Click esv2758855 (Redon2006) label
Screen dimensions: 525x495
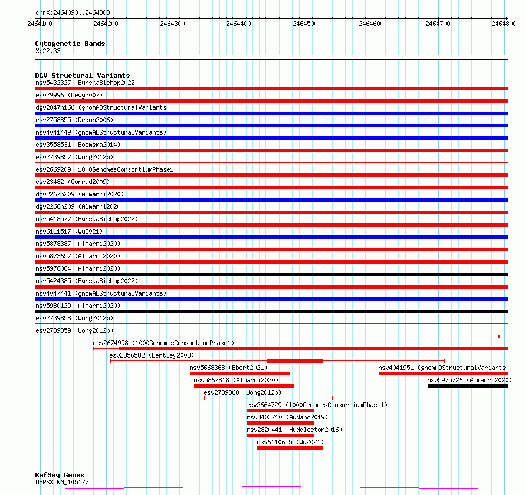pos(74,120)
